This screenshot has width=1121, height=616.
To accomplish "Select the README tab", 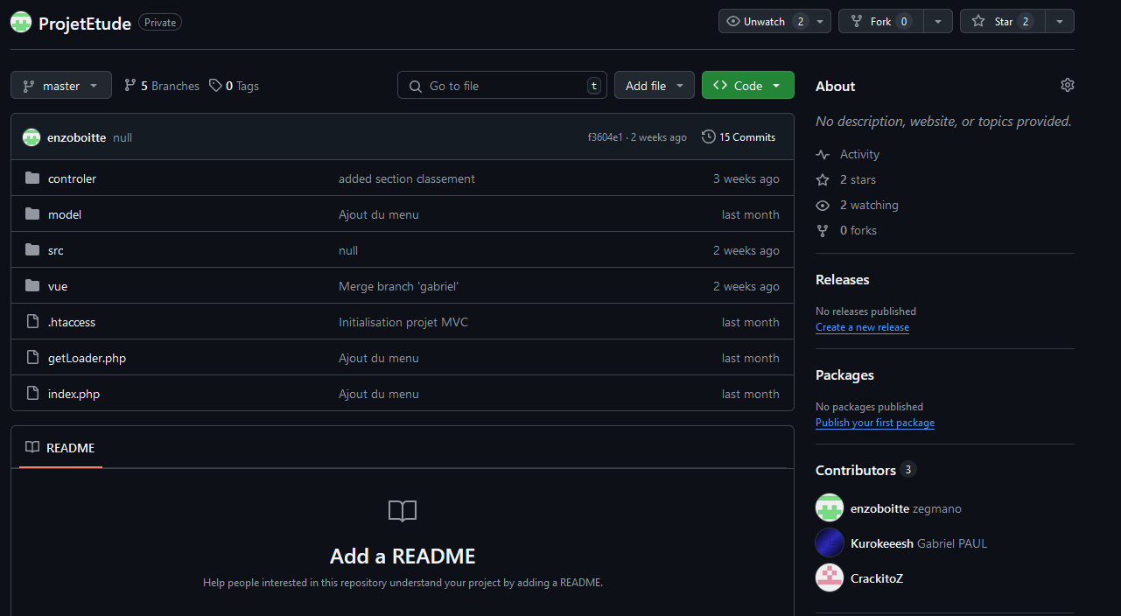I will pos(60,447).
